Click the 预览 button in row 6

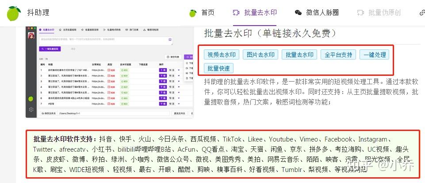point(172,98)
